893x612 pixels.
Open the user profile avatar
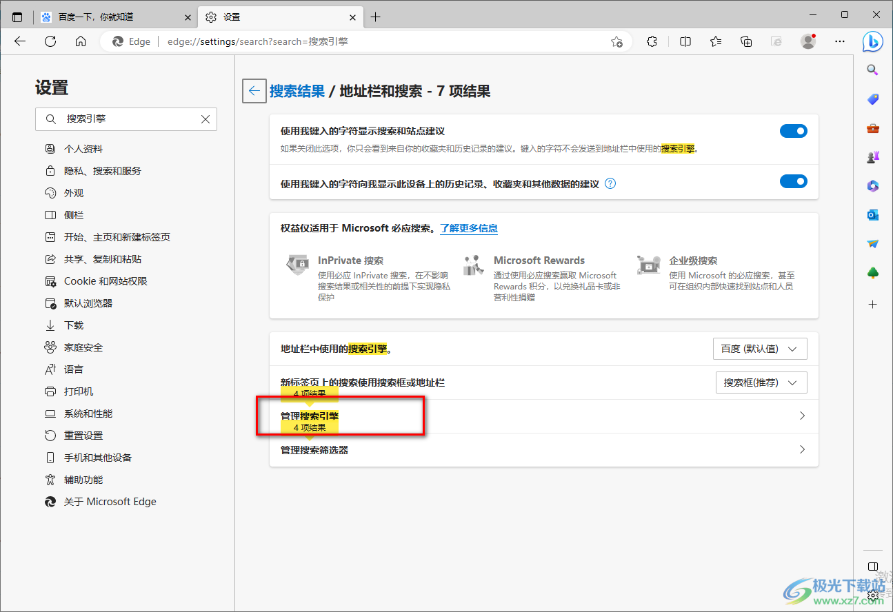[x=808, y=41]
